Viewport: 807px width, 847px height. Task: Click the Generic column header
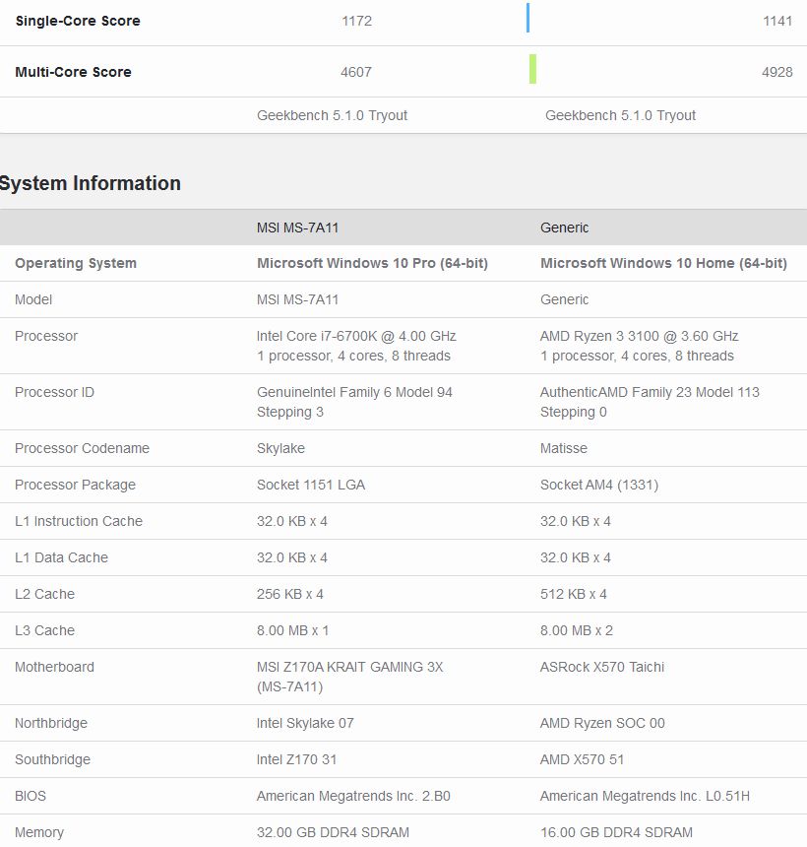pos(564,228)
